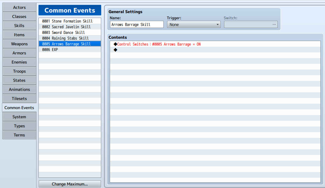Click the Common Events list header

(x=70, y=10)
